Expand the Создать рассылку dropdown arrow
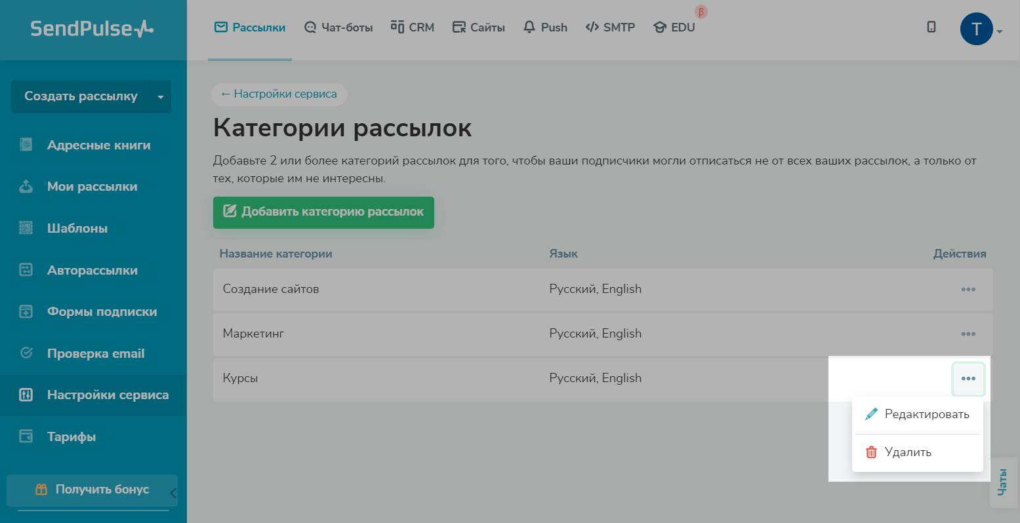Image resolution: width=1020 pixels, height=523 pixels. (x=161, y=97)
